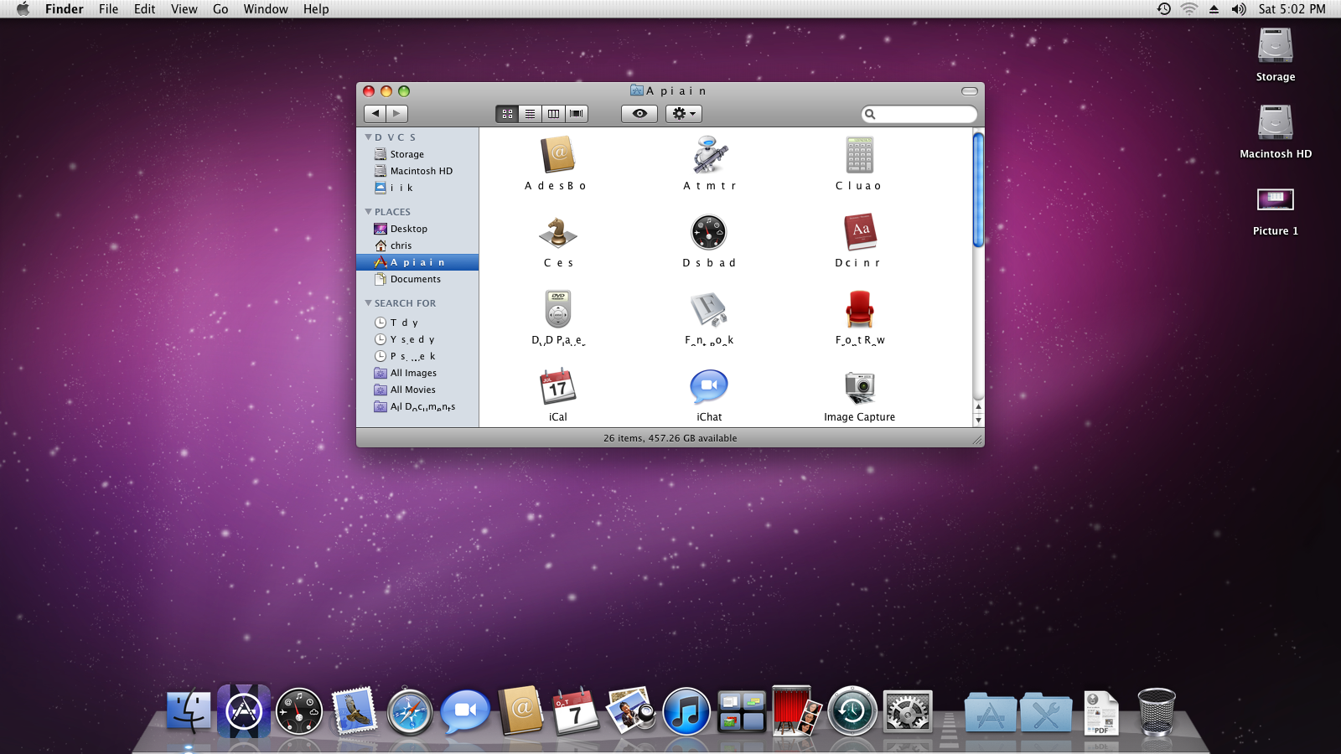This screenshot has width=1341, height=754.
Task: Click the Quick Look eye button
Action: pyautogui.click(x=639, y=114)
